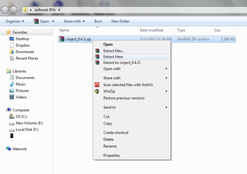Click the AntiVir red umbrella icon
Viewport: 247px width, 174px height.
[97, 85]
